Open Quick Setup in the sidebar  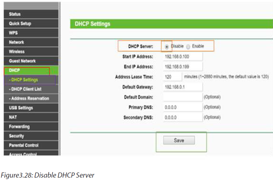tap(31, 23)
